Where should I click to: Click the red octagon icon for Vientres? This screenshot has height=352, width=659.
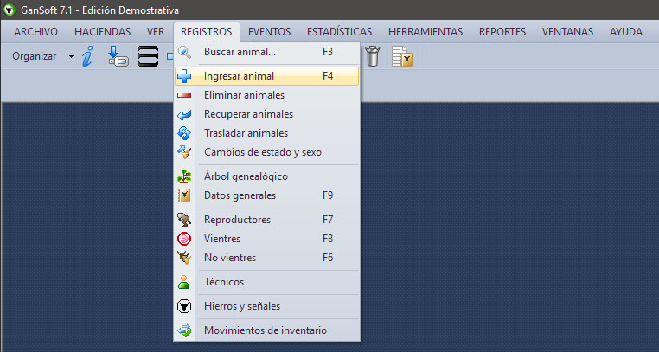tap(184, 239)
